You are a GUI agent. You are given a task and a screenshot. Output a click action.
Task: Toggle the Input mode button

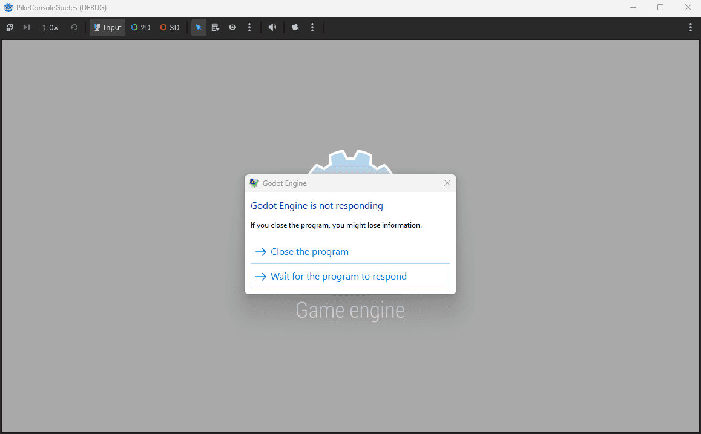[107, 28]
